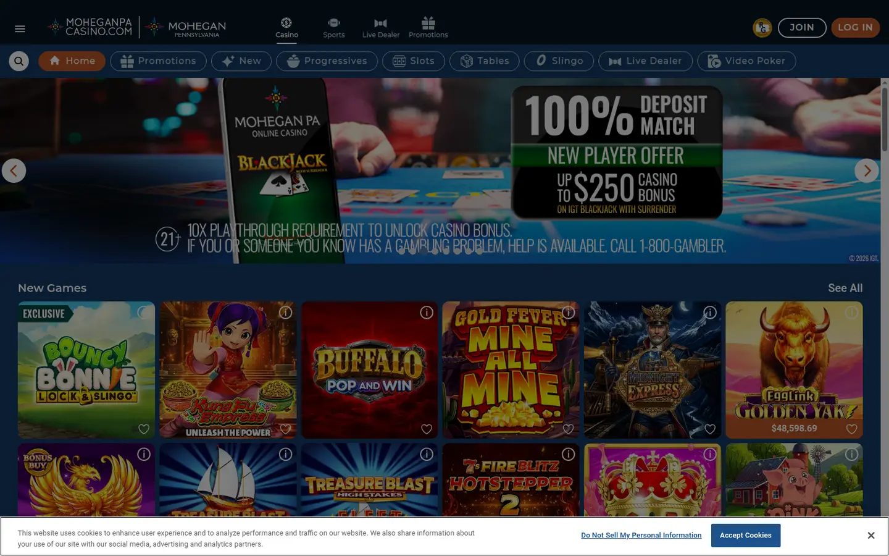
Task: Open Promotions gift icon in header
Action: click(428, 28)
